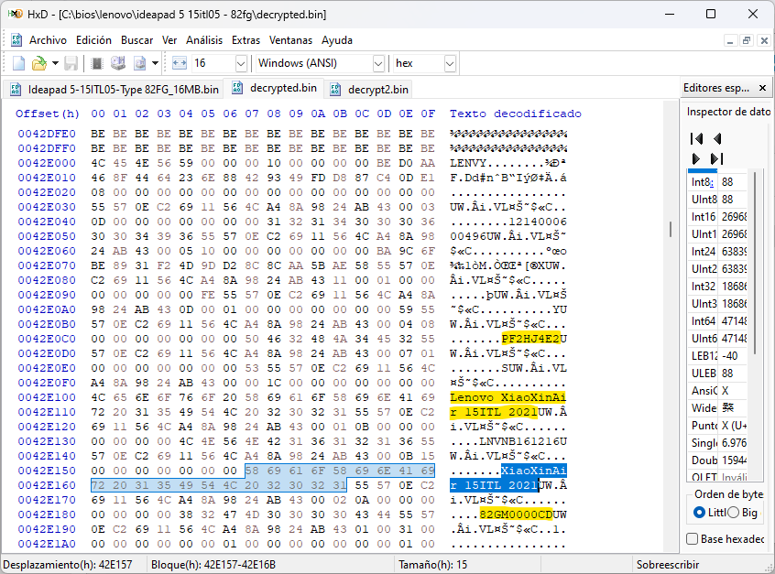The height and width of the screenshot is (574, 775).
Task: Click the highlighted PF2HJ4E2 decoded text
Action: [x=530, y=339]
